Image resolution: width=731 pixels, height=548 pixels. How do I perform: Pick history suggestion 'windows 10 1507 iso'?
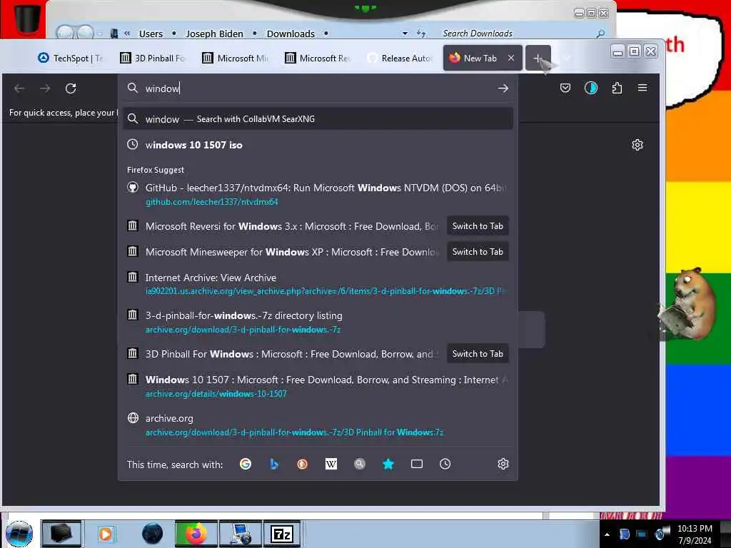318,144
